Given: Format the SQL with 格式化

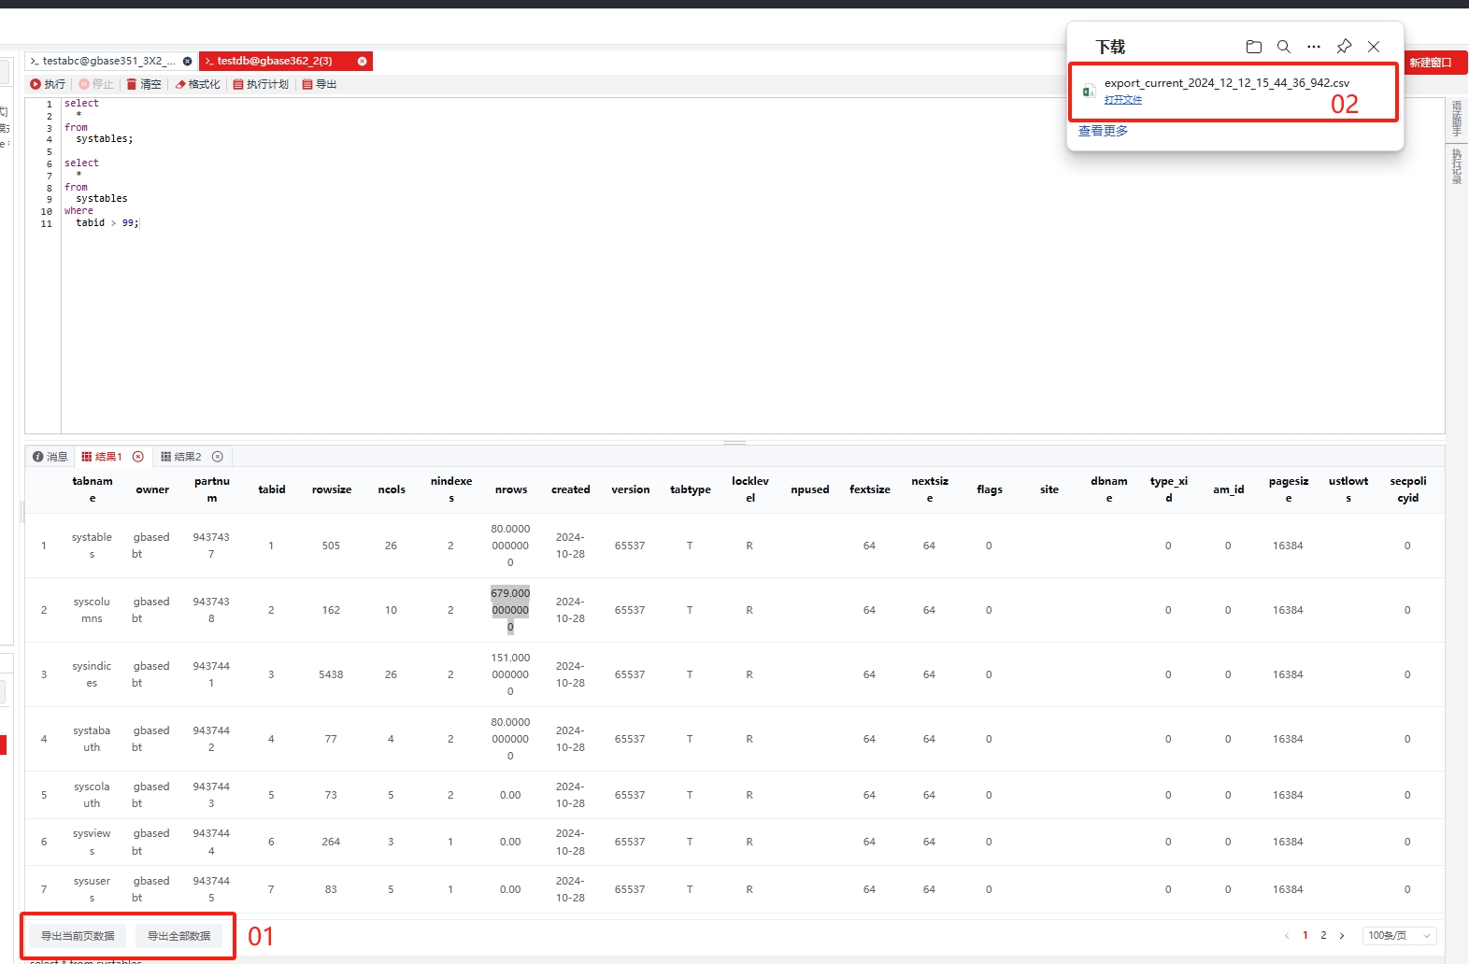Looking at the screenshot, I should click(197, 84).
